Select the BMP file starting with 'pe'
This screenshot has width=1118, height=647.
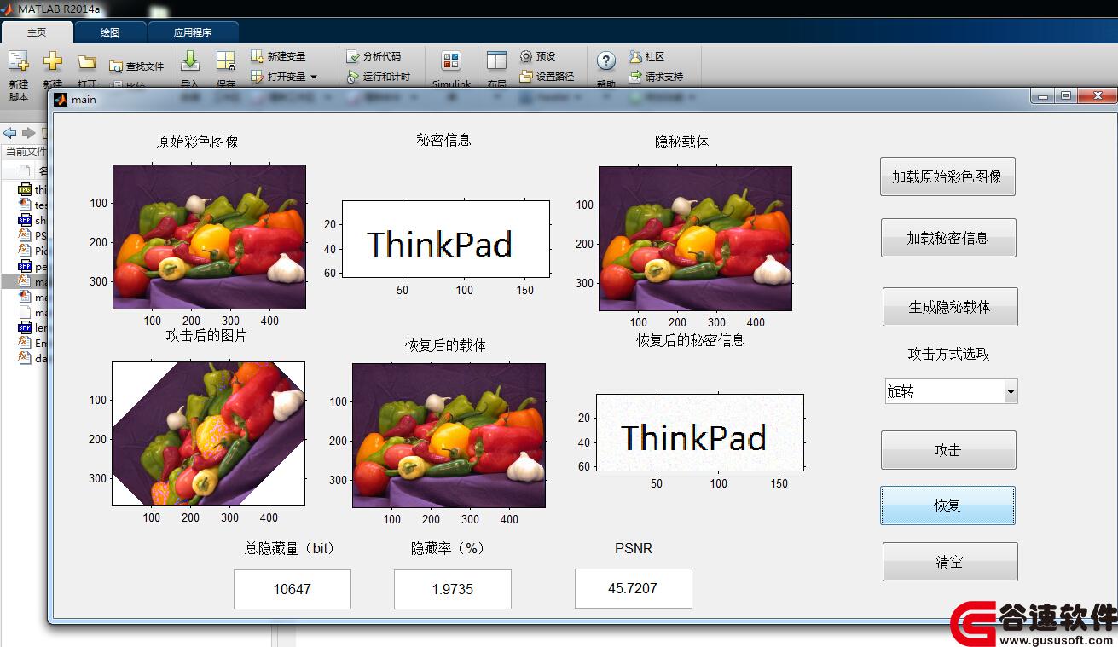pyautogui.click(x=32, y=266)
